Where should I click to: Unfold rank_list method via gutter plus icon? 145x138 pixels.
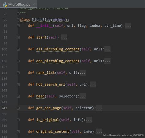point(18,73)
